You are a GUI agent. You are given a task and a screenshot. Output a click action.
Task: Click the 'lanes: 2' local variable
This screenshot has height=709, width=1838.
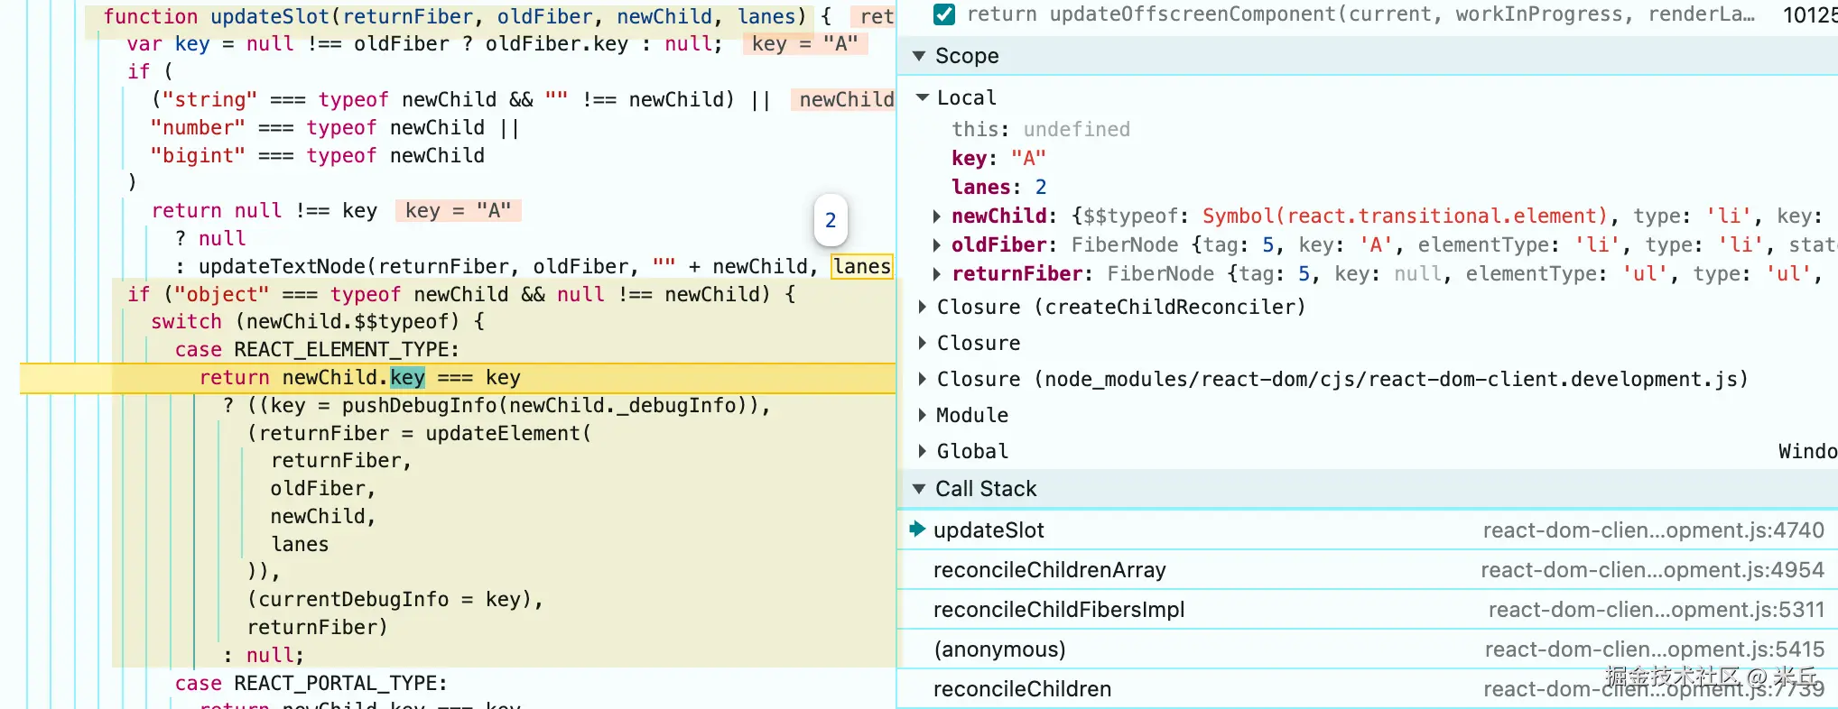coord(998,188)
